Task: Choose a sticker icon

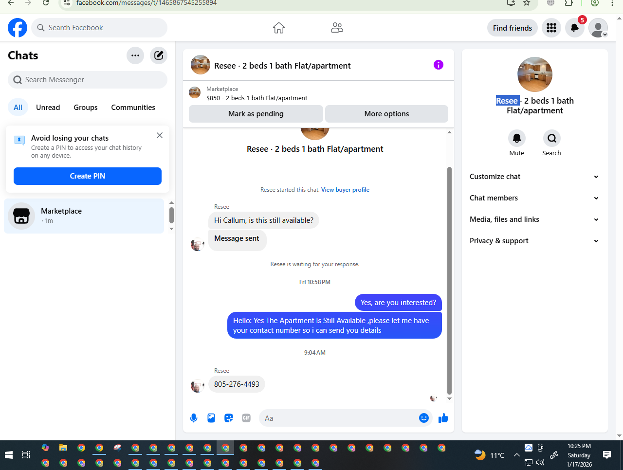Action: coord(229,418)
